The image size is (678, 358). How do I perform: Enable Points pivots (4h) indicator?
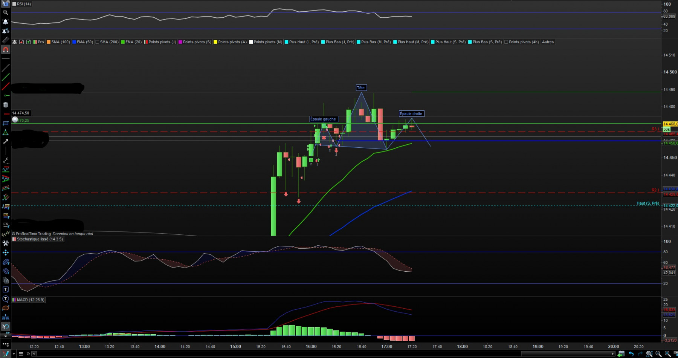tap(506, 42)
